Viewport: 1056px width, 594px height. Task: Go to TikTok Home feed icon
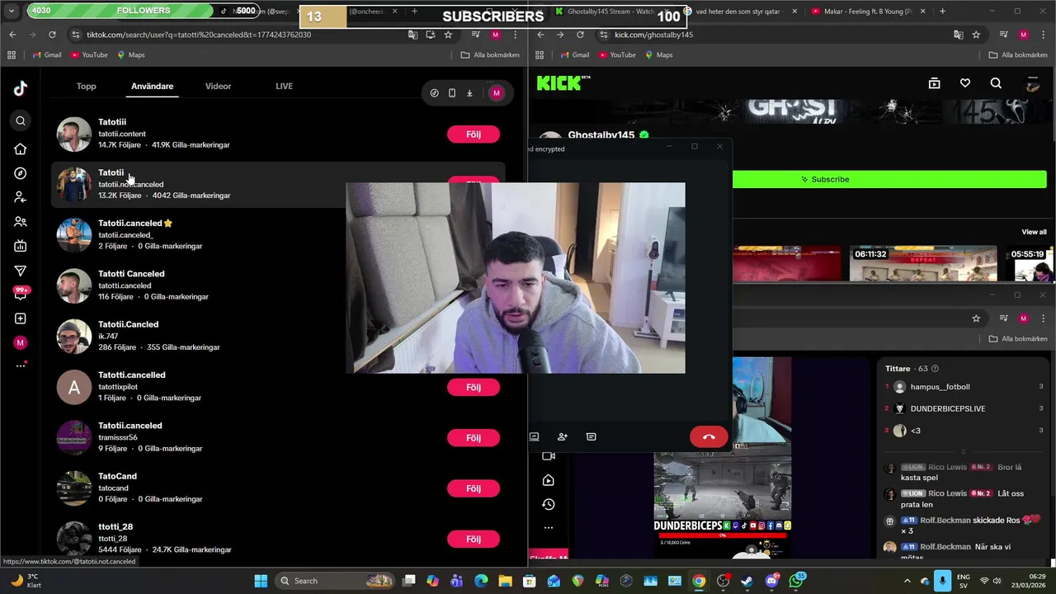21,149
